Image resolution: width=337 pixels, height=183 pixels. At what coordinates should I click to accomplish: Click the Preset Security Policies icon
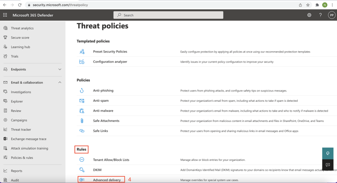[82, 52]
